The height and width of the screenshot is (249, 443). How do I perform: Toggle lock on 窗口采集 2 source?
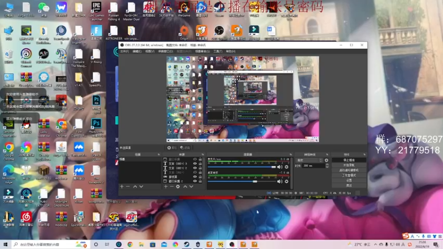(200, 181)
